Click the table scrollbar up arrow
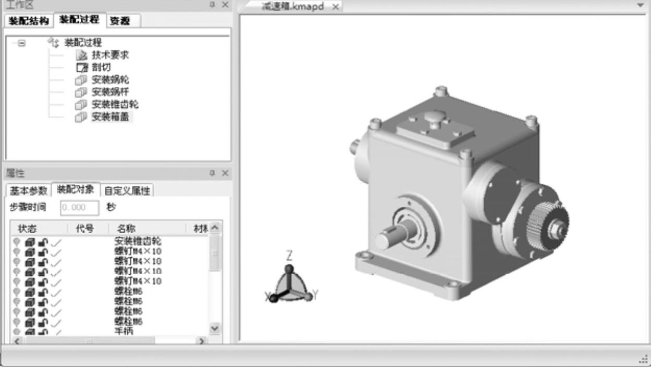The height and width of the screenshot is (367, 651). (x=215, y=228)
